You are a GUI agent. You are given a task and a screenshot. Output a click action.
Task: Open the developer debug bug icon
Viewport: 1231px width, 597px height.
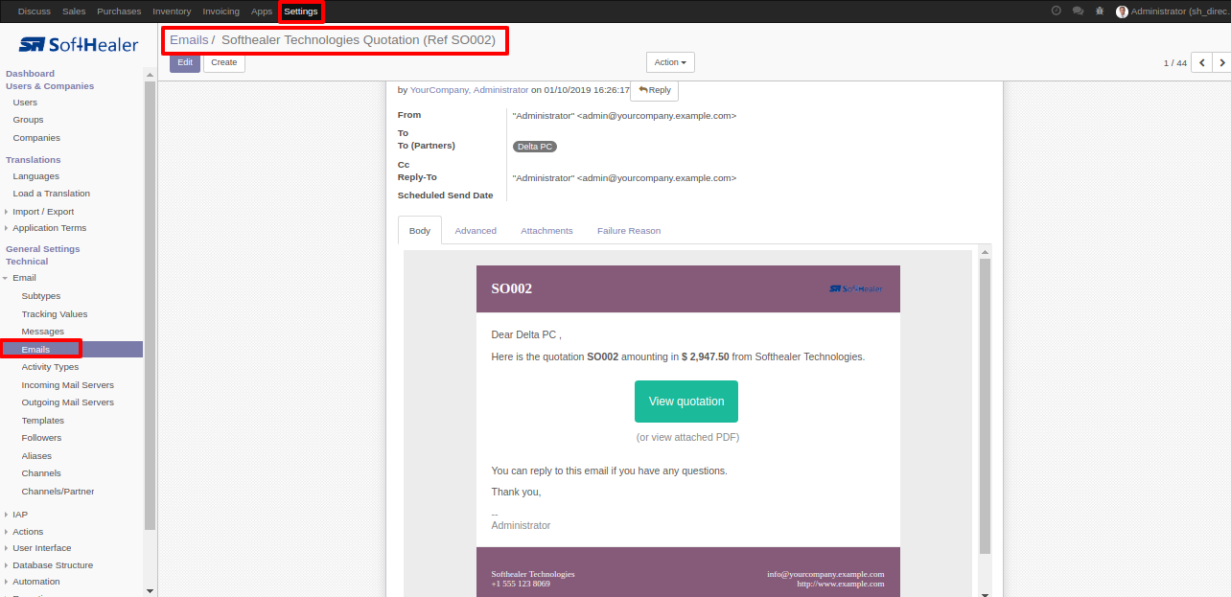coord(1099,11)
